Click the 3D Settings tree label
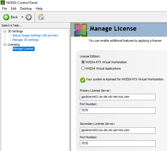 [x=15, y=31]
